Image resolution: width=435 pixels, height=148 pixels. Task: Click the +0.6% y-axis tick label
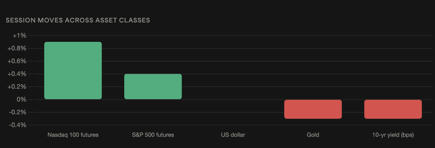tap(17, 61)
